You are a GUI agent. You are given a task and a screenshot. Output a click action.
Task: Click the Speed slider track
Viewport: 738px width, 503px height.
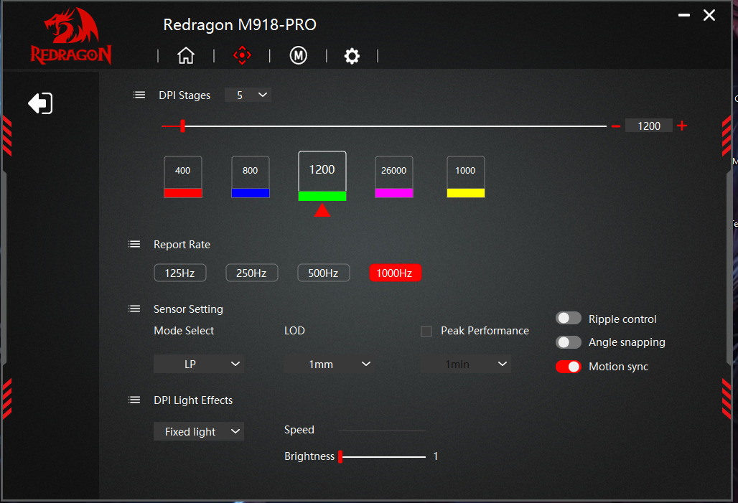coord(382,430)
